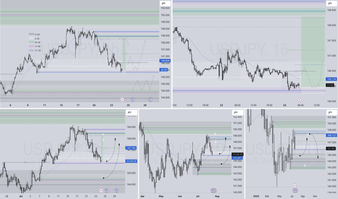This screenshot has width=338, height=199.
Task: Click US flag event icon on the Apr–Aug chart
Action: point(213,190)
